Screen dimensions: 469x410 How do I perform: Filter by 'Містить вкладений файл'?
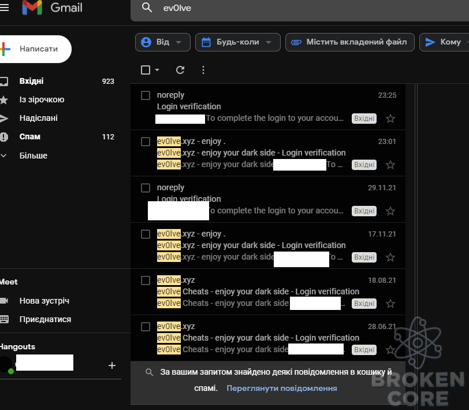350,42
